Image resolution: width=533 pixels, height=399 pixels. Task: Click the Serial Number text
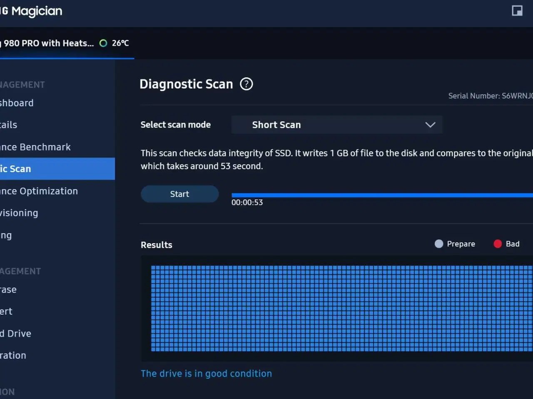(x=490, y=96)
